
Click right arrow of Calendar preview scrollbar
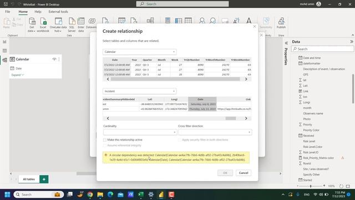point(246,79)
